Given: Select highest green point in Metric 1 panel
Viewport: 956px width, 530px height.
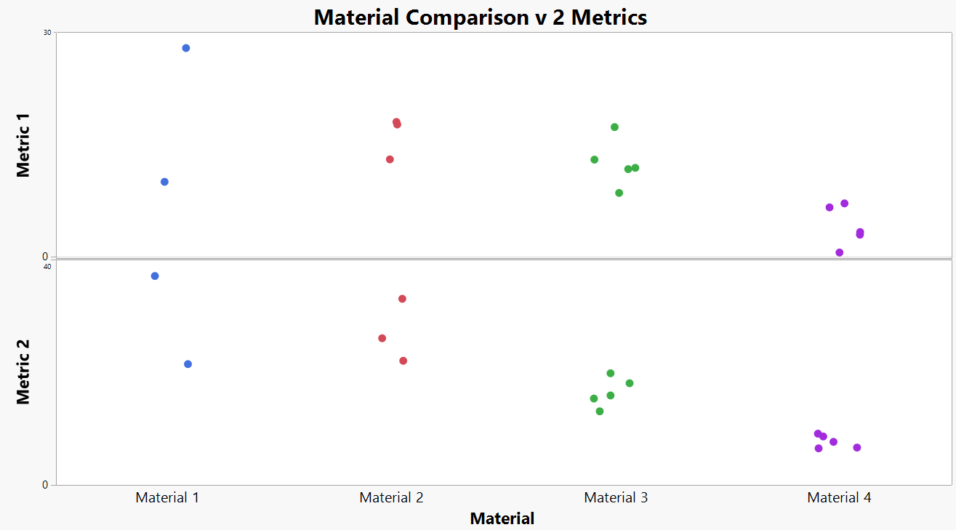Looking at the screenshot, I should click(614, 127).
